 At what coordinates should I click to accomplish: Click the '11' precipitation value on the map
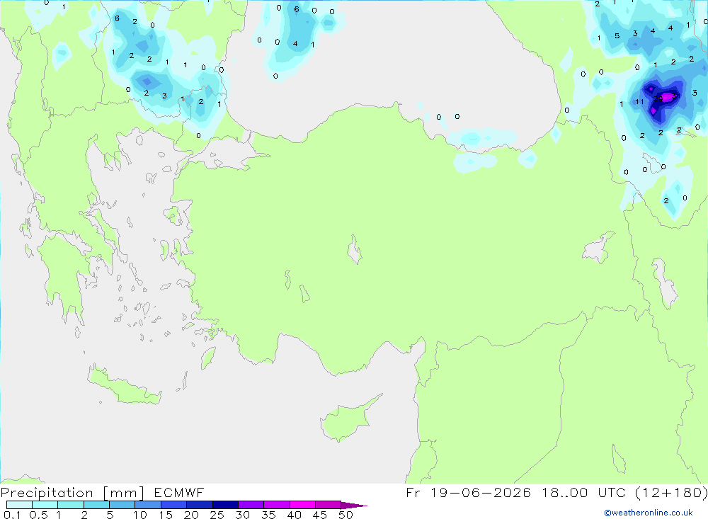click(x=639, y=102)
